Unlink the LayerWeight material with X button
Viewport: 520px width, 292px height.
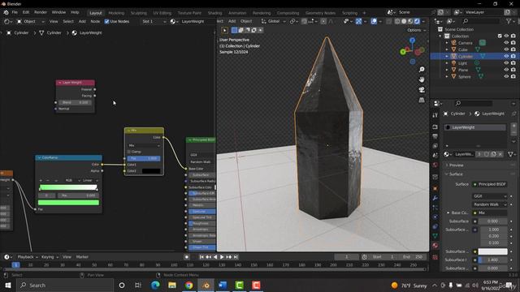click(x=500, y=154)
